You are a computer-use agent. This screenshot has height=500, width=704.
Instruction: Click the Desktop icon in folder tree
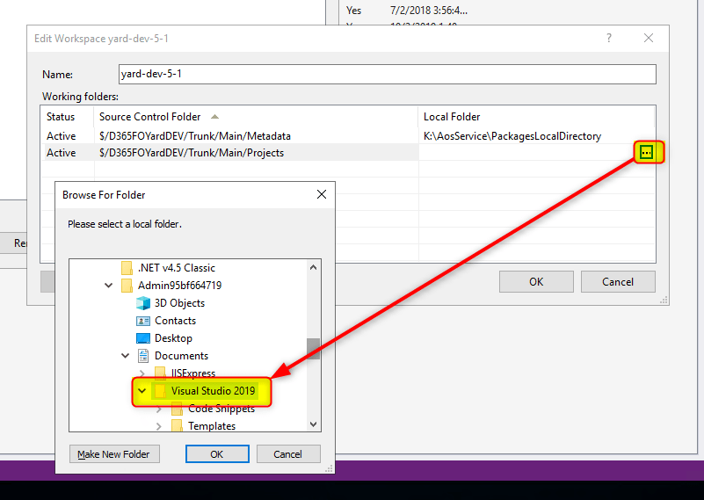[143, 338]
